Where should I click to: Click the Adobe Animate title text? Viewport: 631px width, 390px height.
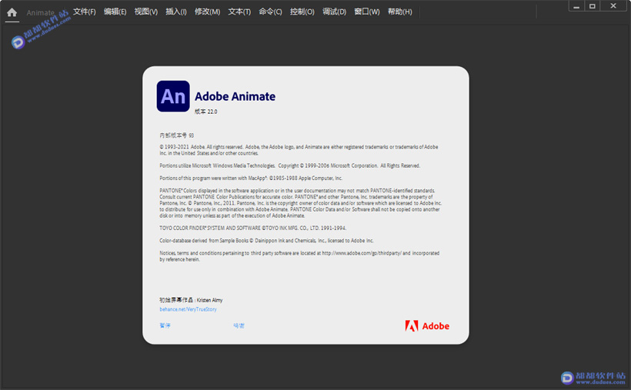click(235, 97)
